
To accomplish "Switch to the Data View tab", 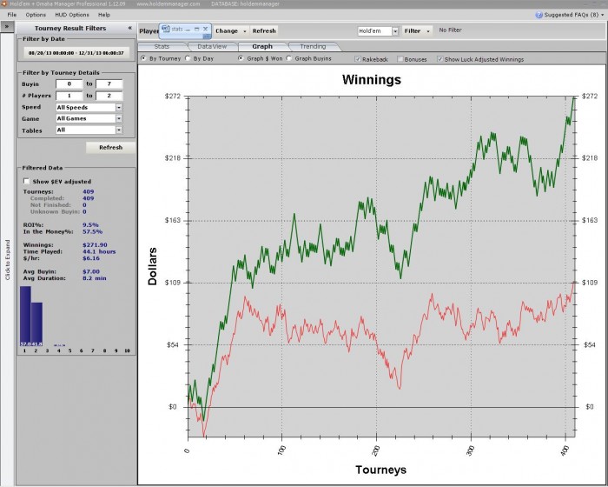I will pos(212,47).
